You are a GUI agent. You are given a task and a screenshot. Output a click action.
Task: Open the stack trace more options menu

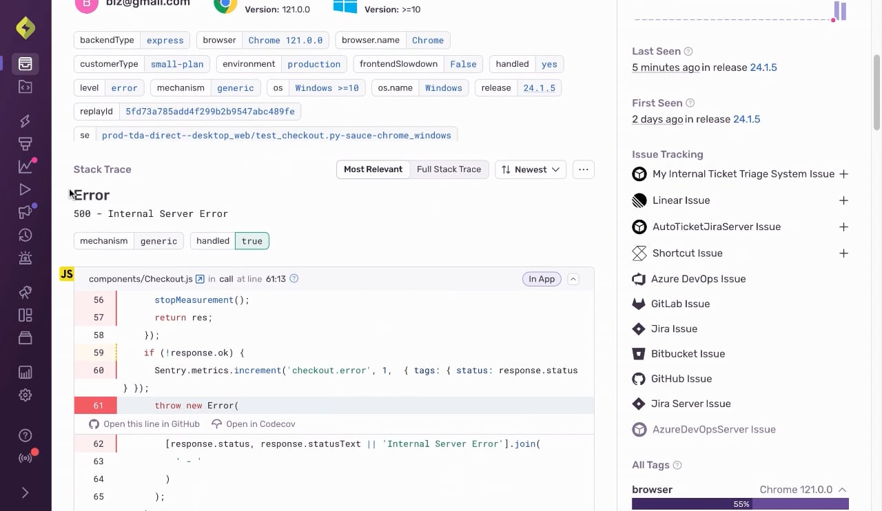coord(584,169)
